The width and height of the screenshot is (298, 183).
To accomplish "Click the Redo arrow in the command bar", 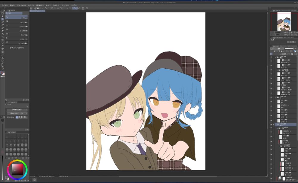I will coord(49,8).
